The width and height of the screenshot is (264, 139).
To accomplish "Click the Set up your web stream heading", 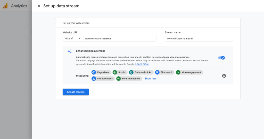I will (76, 23).
